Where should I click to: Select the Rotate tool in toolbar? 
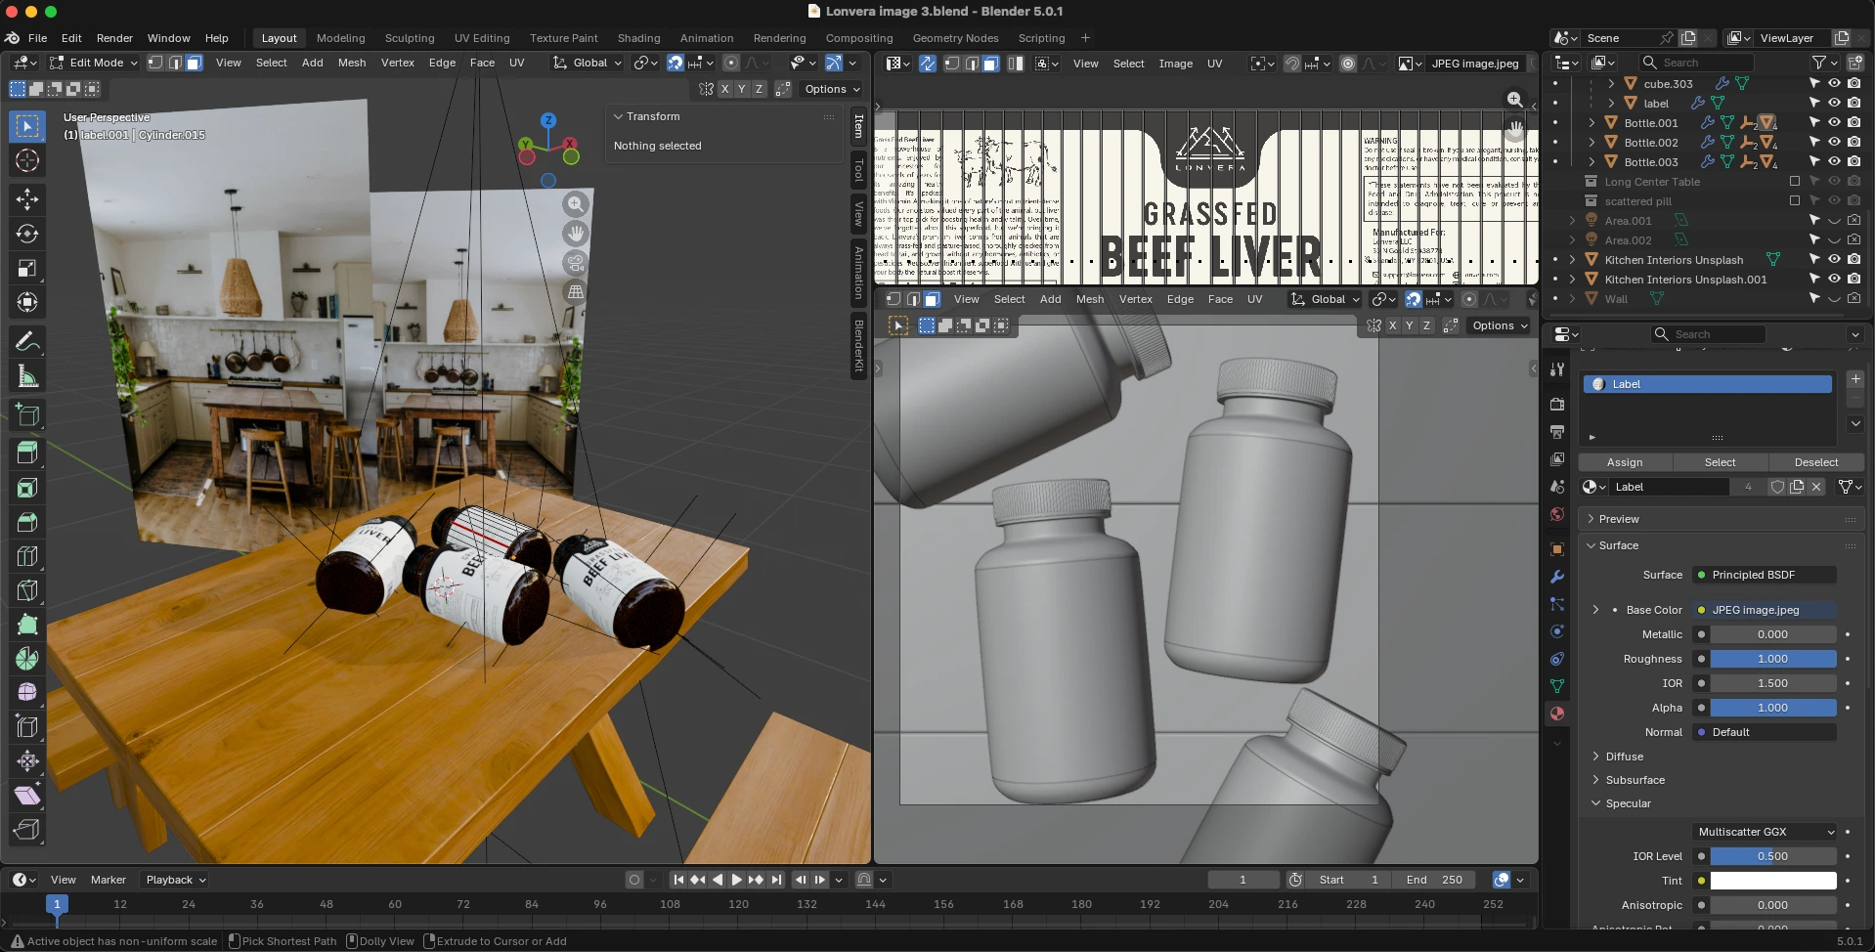tap(27, 234)
